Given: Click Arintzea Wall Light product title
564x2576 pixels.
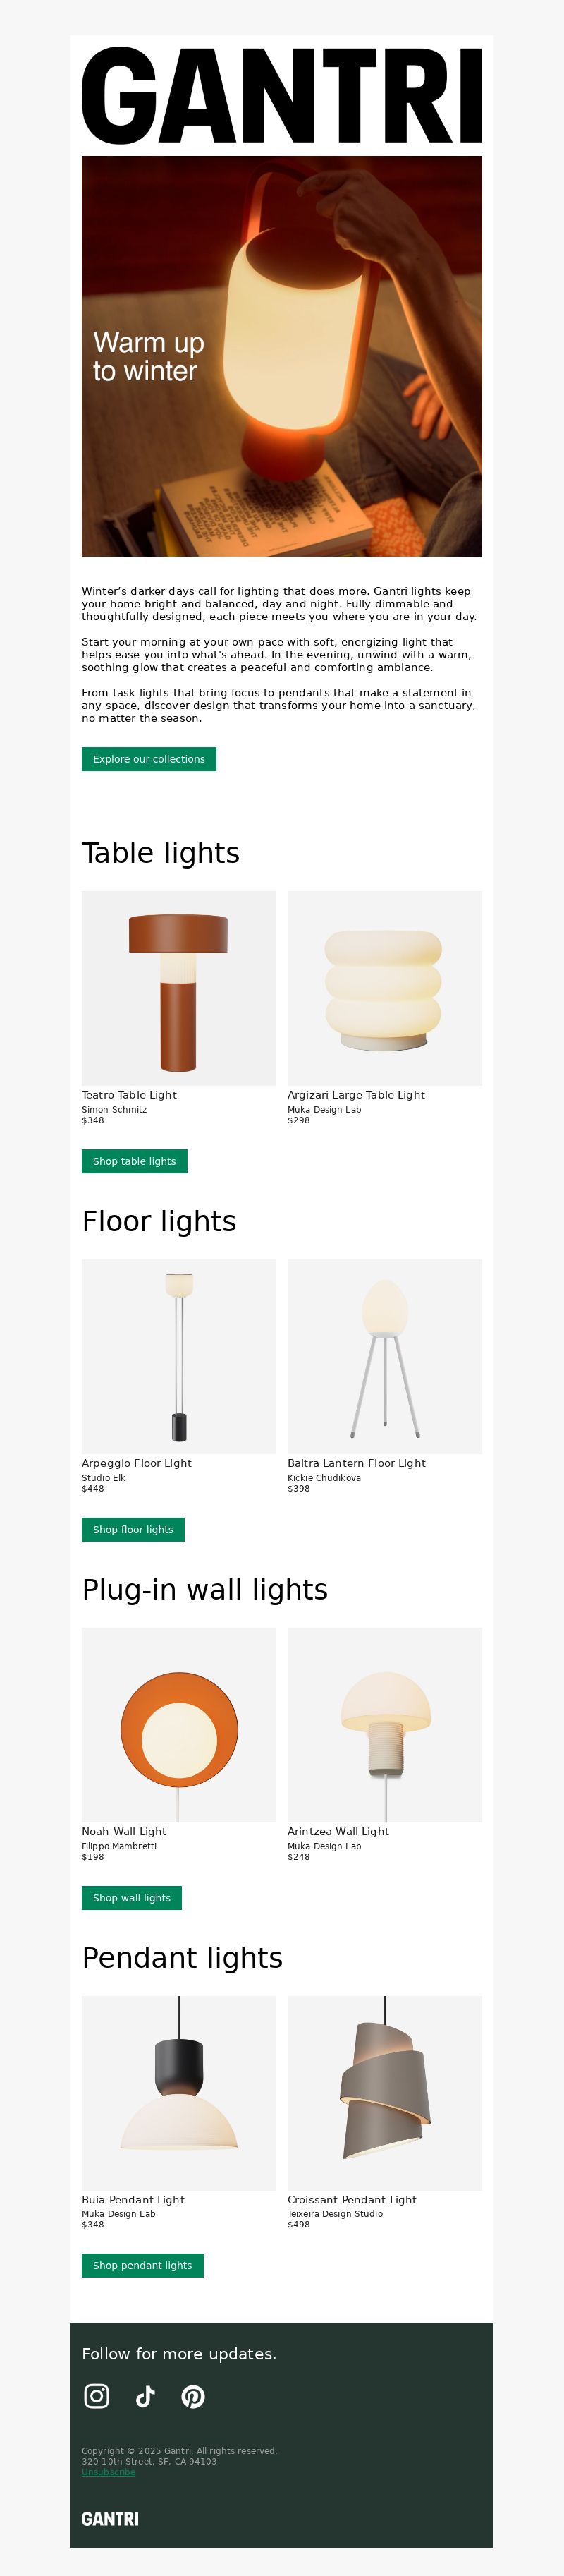Looking at the screenshot, I should coord(338,1831).
